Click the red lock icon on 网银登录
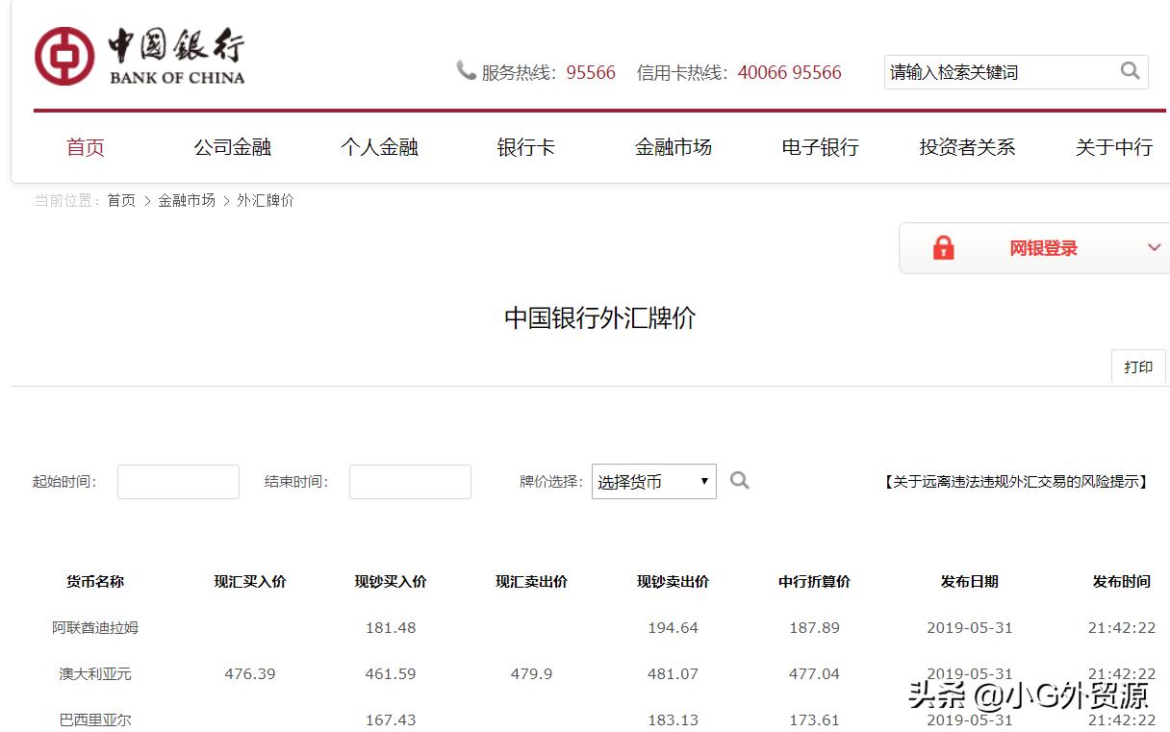The image size is (1170, 732). (944, 247)
